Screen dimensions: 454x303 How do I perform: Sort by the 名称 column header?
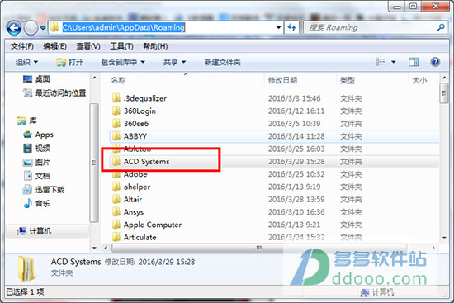[x=118, y=80]
